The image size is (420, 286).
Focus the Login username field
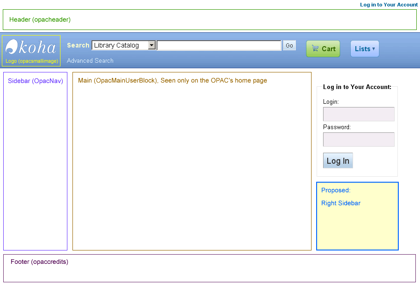coord(359,114)
